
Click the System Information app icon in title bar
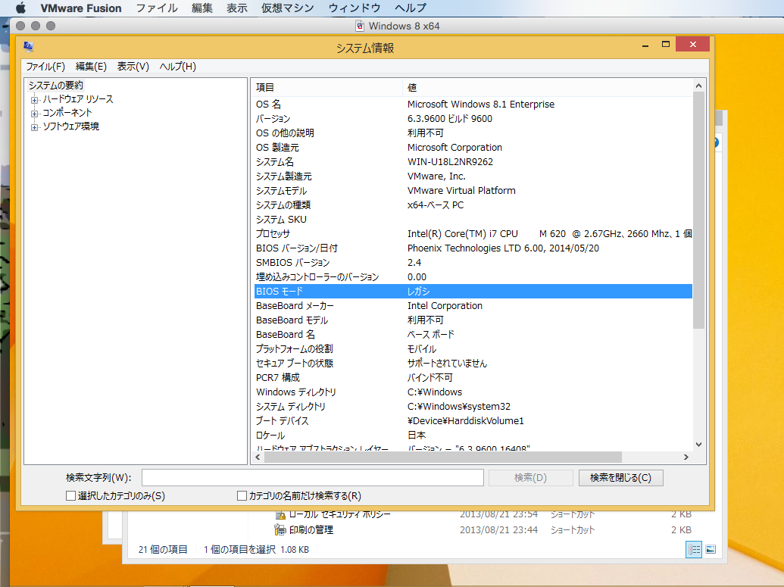(x=28, y=46)
